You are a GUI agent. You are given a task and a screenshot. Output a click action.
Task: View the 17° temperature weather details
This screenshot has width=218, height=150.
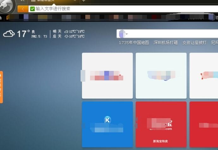click(x=23, y=33)
